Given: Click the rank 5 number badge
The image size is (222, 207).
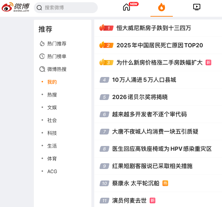Looking at the screenshot, I should pos(104,97).
